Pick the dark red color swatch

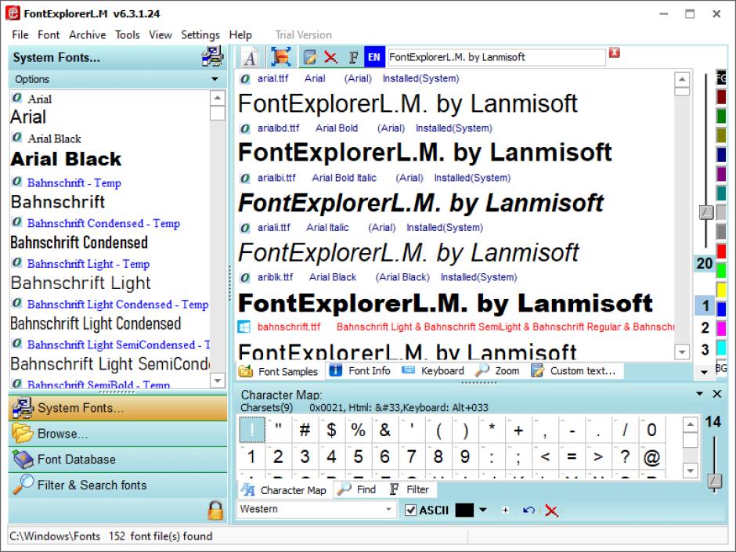(721, 97)
